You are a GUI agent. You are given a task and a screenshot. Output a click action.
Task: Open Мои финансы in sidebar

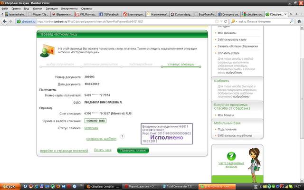227,33
